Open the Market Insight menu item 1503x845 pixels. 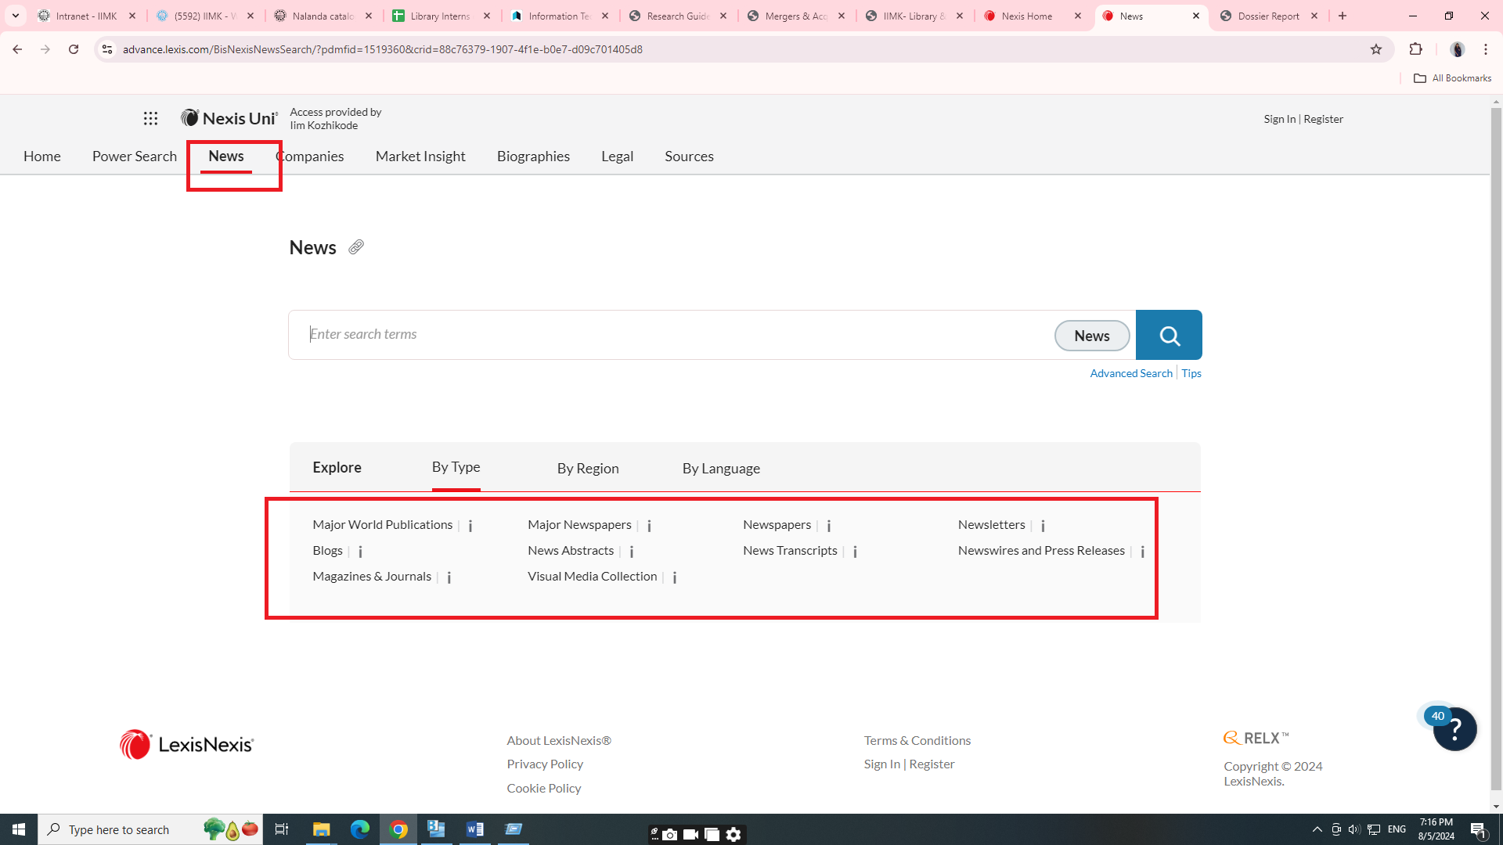(x=420, y=156)
